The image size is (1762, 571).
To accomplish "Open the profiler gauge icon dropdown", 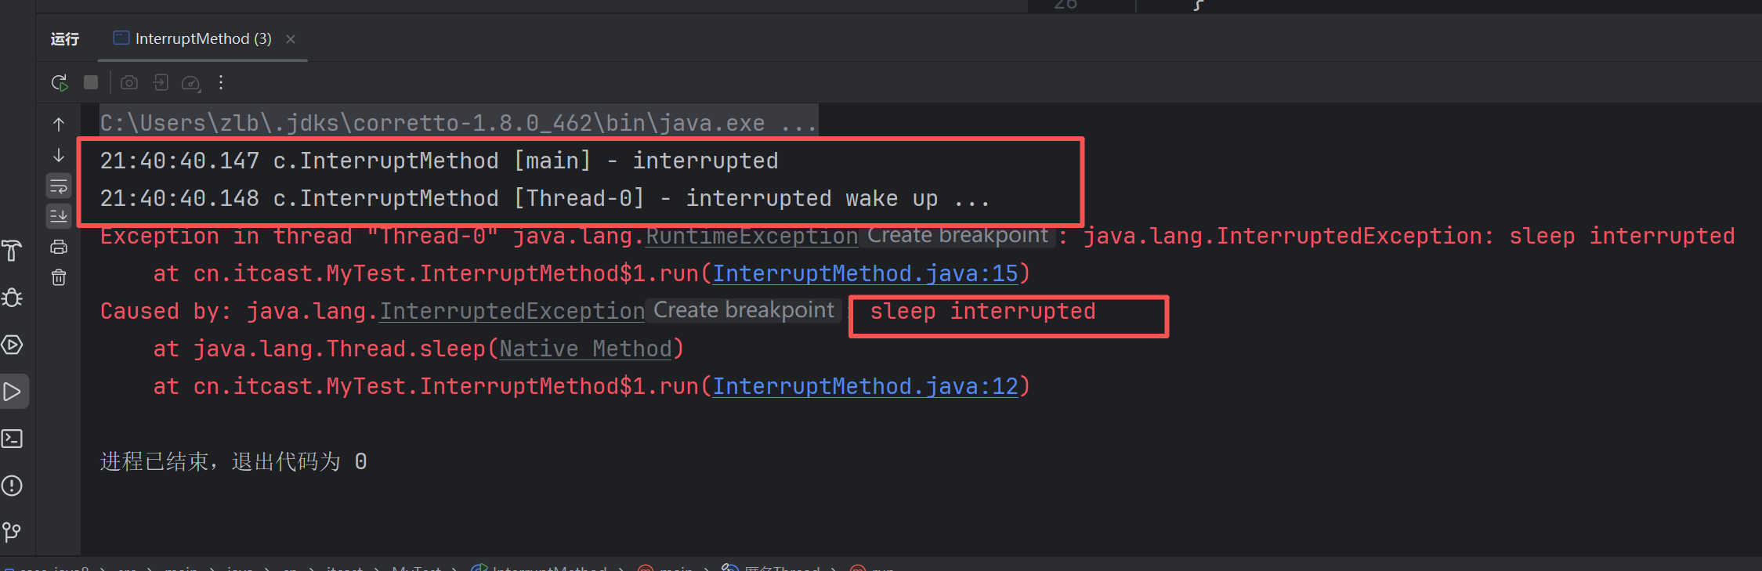I will click(191, 82).
